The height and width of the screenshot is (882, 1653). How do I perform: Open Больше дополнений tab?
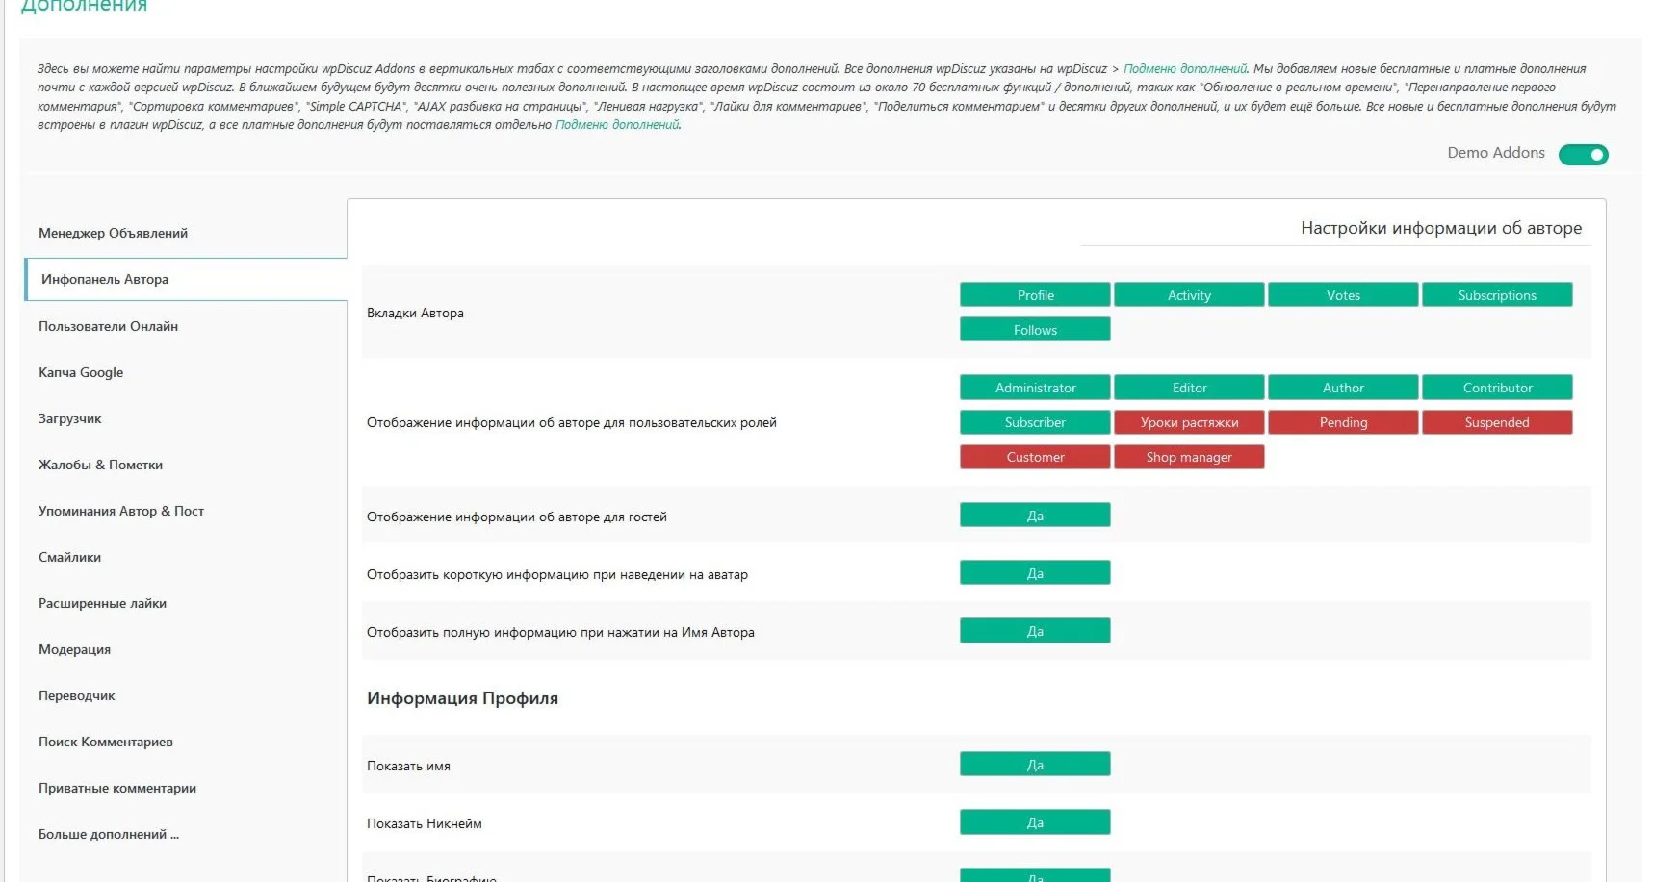pos(108,834)
